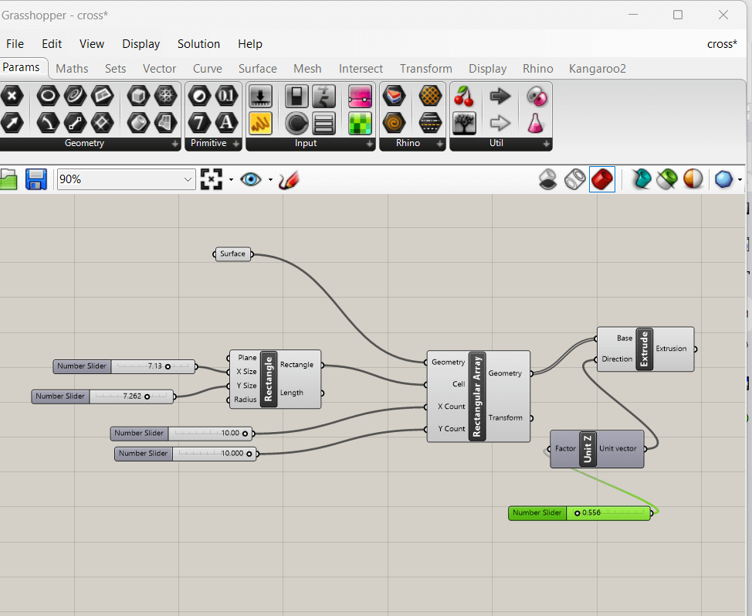Enable the red shaded preview mode
The width and height of the screenshot is (752, 616).
coord(601,179)
